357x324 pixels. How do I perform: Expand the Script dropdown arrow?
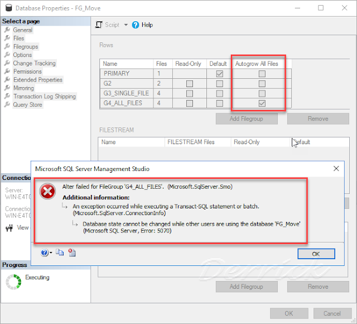point(126,25)
